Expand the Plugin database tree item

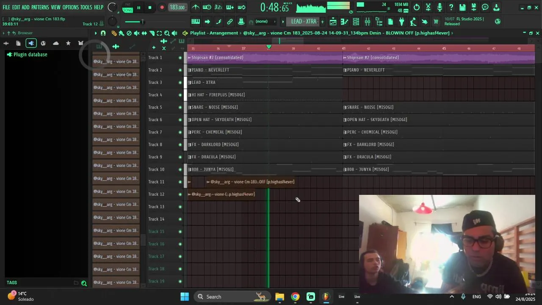[27, 55]
